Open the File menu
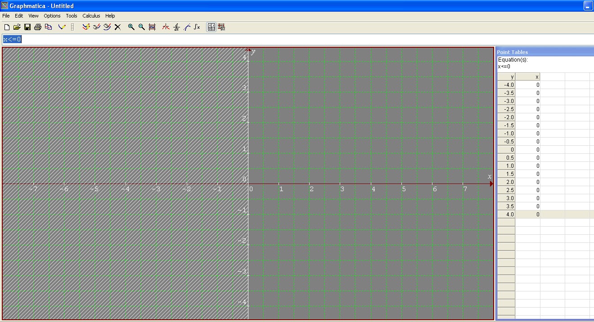Screen dimensions: 594x322 6,16
